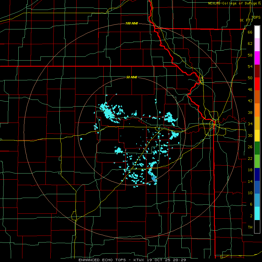Image resolution: width=262 pixels, height=262 pixels.
Task: Click the '66' legend value
Action: (250, 32)
